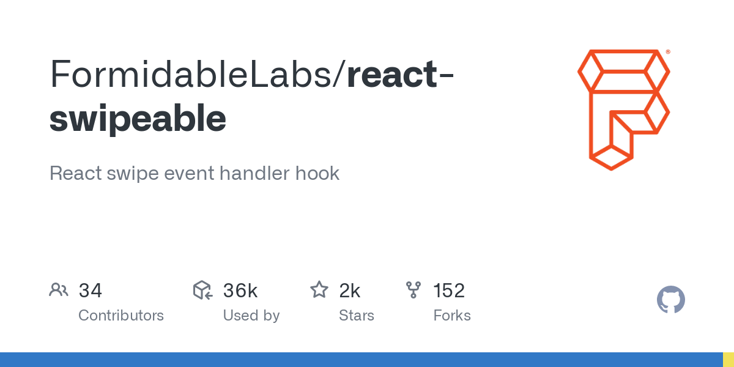Click the blue language bar segment

point(361,360)
